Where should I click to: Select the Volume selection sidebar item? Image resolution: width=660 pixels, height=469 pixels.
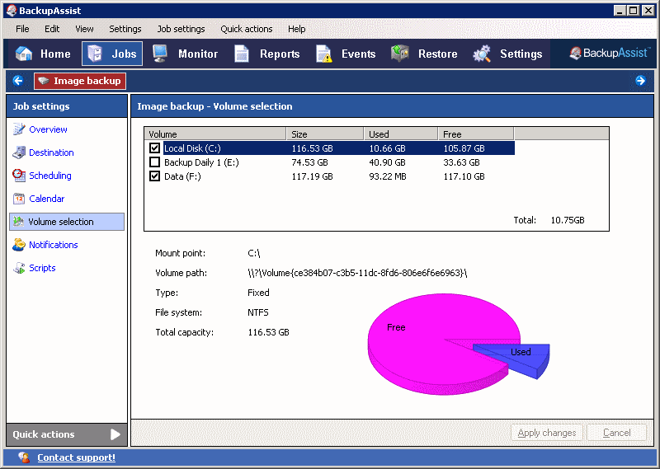pyautogui.click(x=67, y=221)
